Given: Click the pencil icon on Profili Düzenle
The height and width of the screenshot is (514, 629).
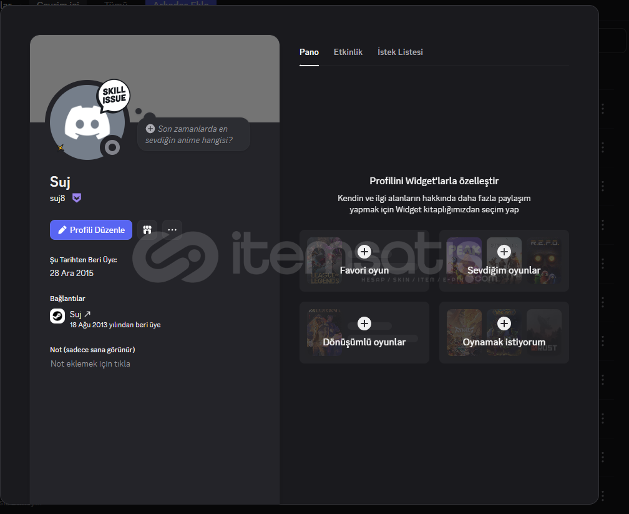Looking at the screenshot, I should tap(62, 230).
